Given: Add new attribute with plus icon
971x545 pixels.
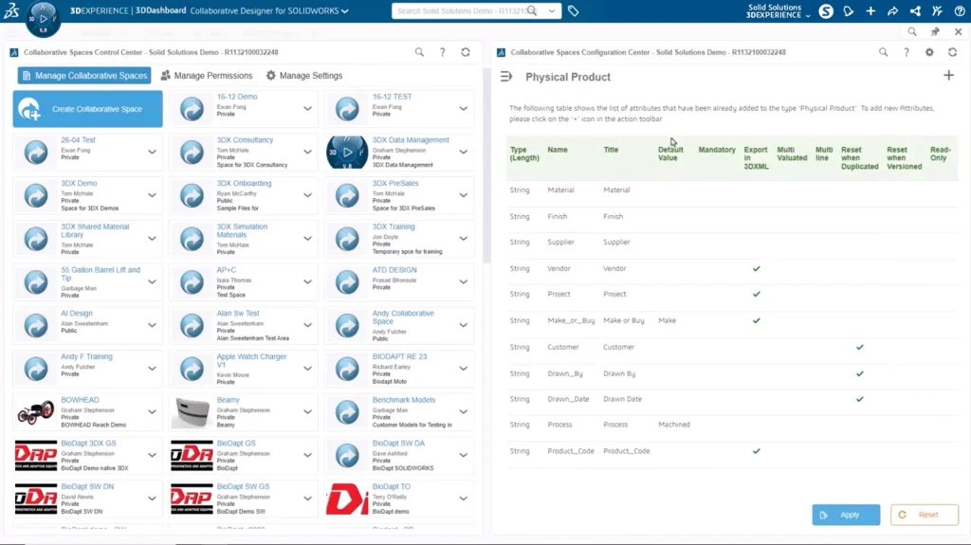Looking at the screenshot, I should (x=948, y=76).
